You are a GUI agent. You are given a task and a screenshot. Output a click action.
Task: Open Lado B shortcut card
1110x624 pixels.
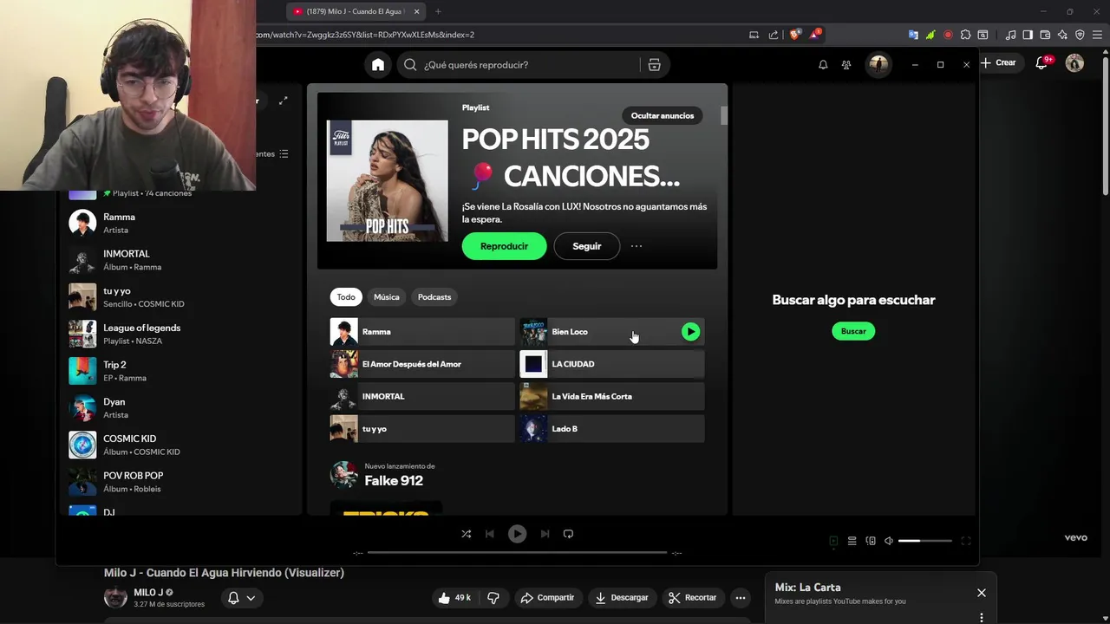click(x=612, y=429)
